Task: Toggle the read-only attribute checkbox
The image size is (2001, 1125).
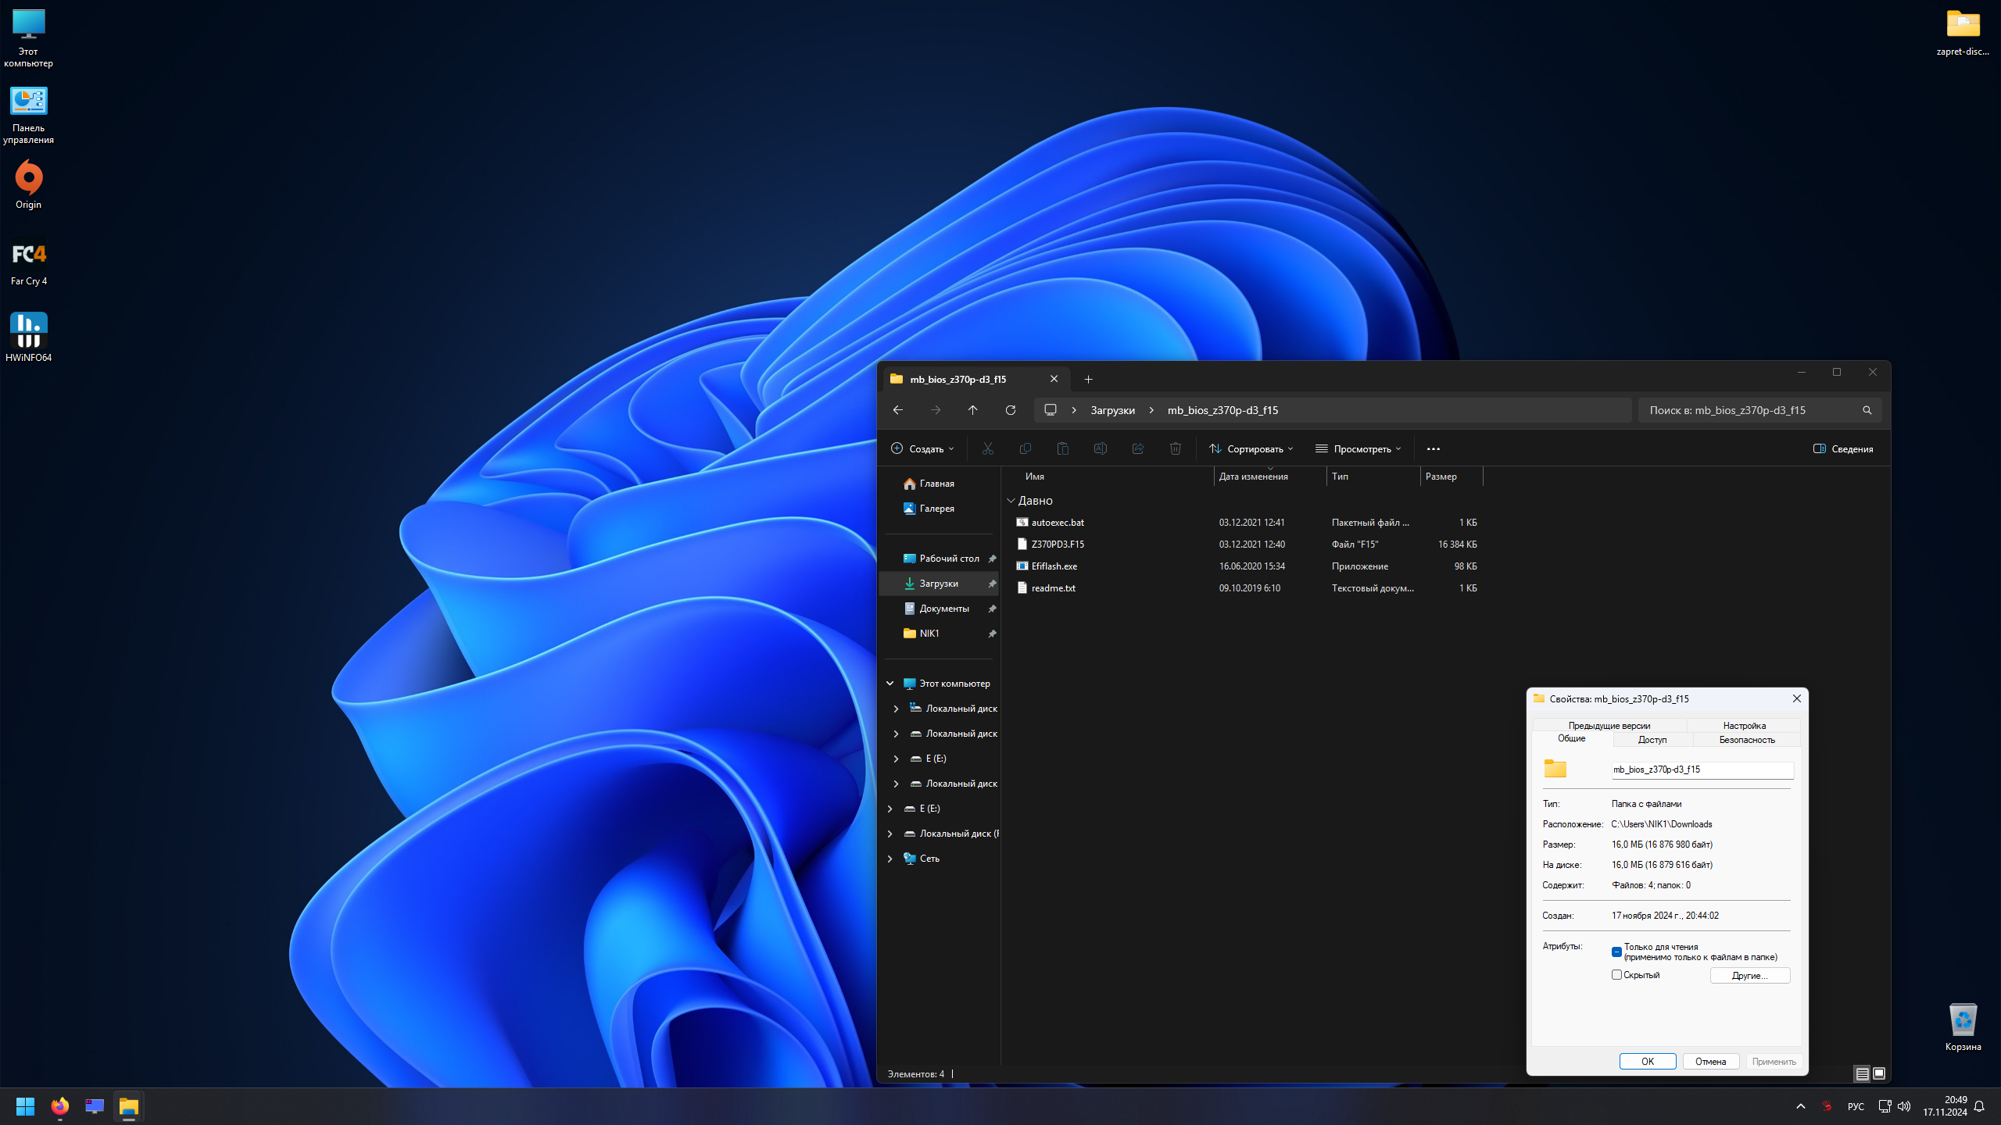Action: (x=1616, y=952)
